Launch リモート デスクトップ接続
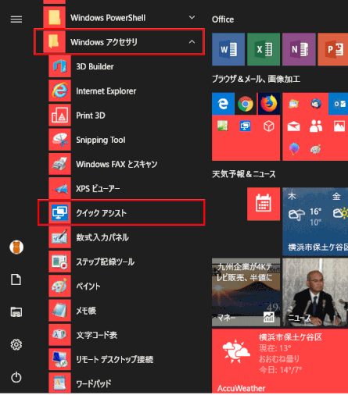Screen dimensions: 348x395 [127, 359]
